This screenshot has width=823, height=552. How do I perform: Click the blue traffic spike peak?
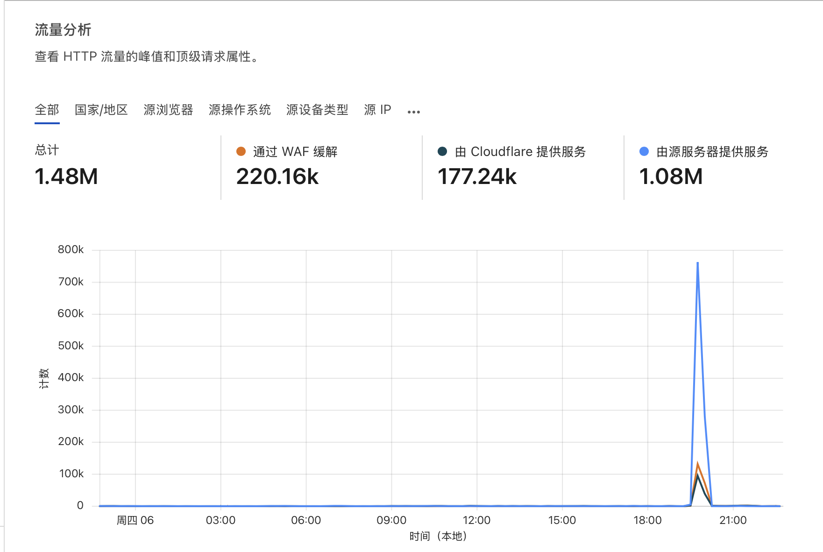tap(697, 263)
